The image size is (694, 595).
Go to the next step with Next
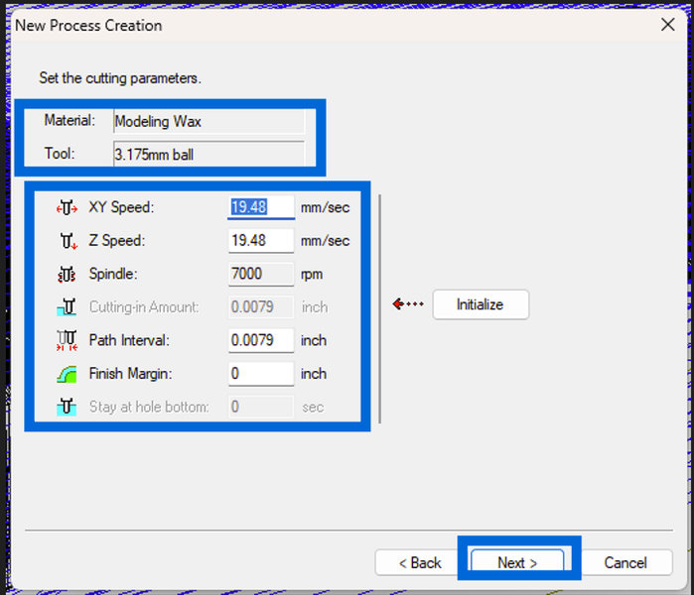[517, 562]
